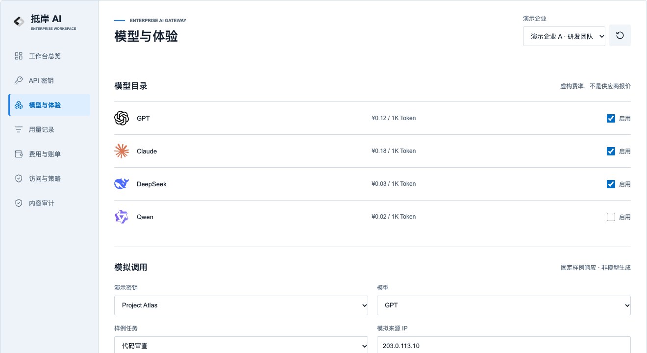
Task: Click the ¥0.03 / 1K Token rate
Action: [x=394, y=184]
